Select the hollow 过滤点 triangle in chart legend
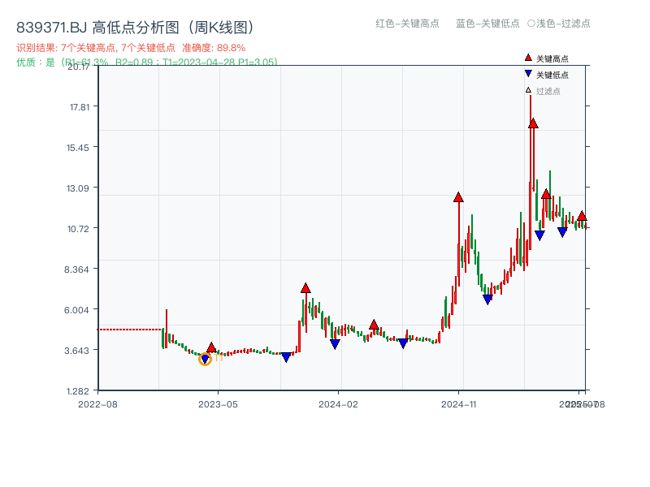 (x=526, y=91)
